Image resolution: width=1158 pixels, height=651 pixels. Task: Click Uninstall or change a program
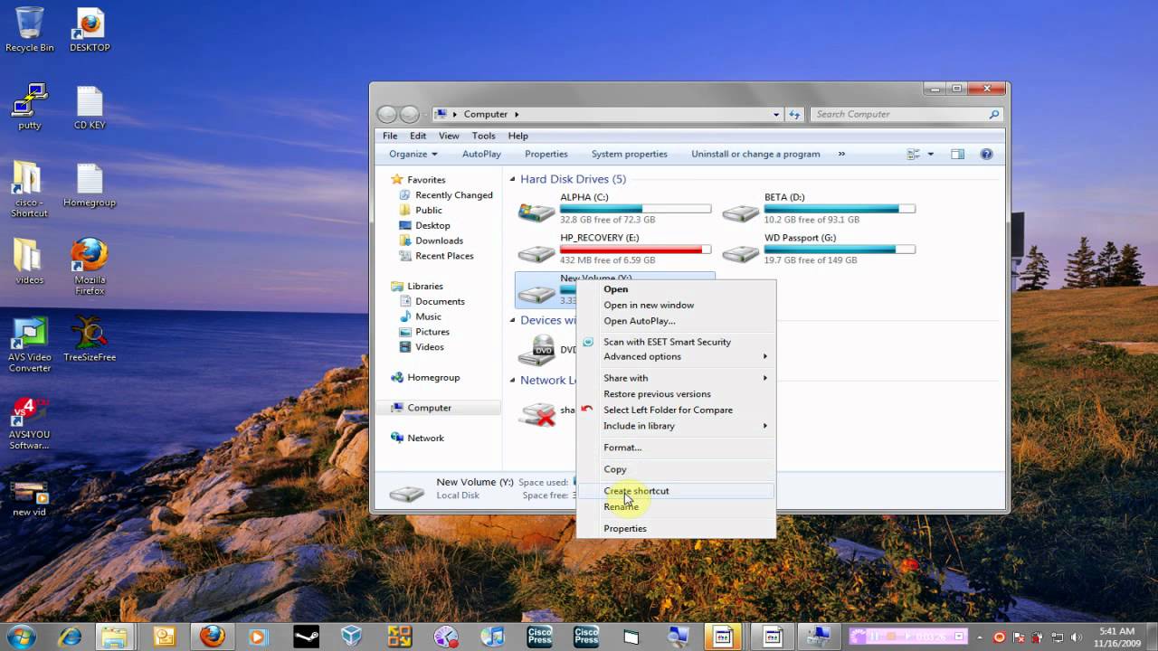755,154
